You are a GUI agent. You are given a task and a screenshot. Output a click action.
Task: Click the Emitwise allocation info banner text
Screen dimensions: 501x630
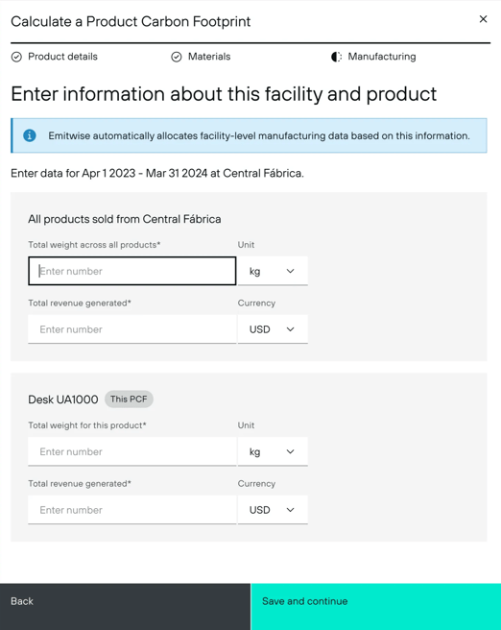(259, 135)
